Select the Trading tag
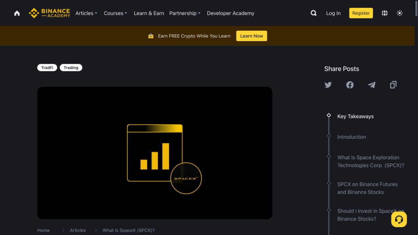 coord(71,67)
